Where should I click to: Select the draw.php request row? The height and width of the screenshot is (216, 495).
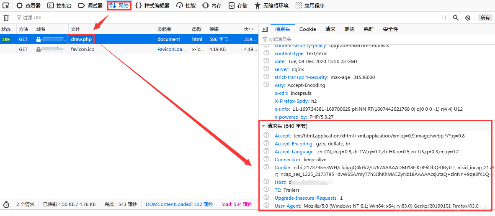[x=126, y=39]
